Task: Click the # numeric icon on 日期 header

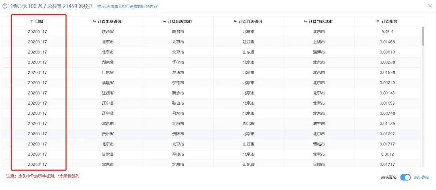Action: coord(31,21)
